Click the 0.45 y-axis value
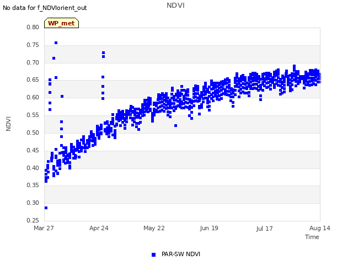 pyautogui.click(x=33, y=150)
